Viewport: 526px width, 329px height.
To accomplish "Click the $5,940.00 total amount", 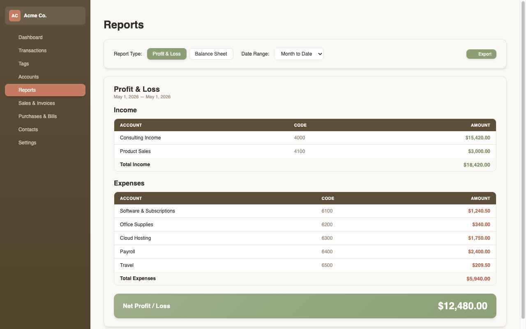I will tap(478, 279).
